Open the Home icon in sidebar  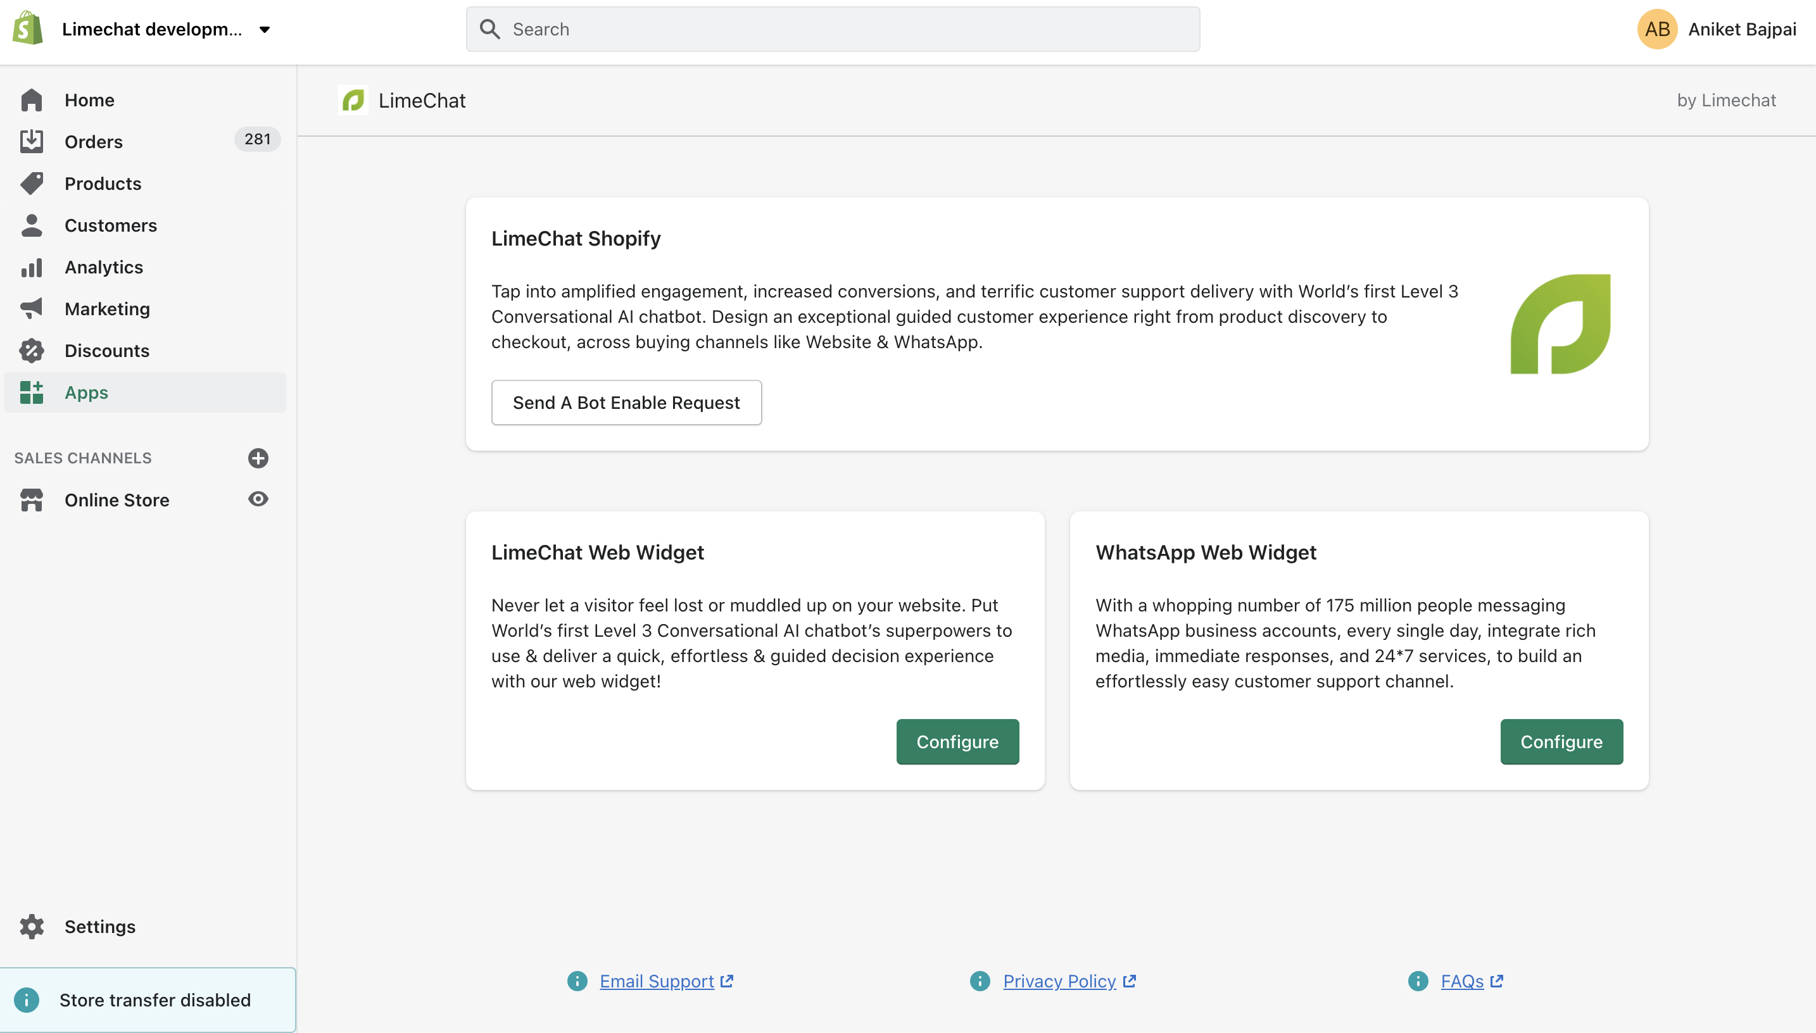(x=32, y=100)
